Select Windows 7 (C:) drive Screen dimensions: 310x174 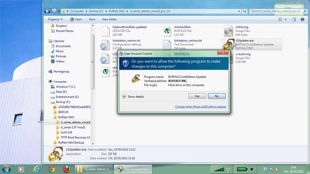(63, 87)
